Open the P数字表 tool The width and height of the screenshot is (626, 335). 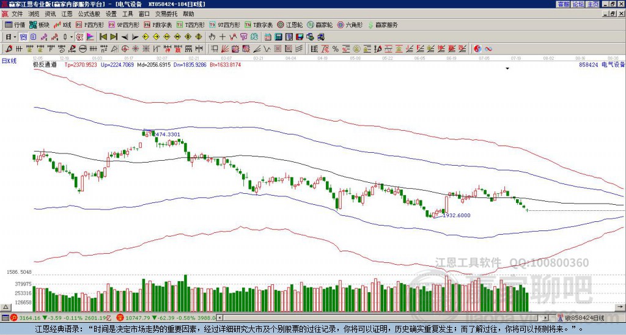click(x=158, y=24)
